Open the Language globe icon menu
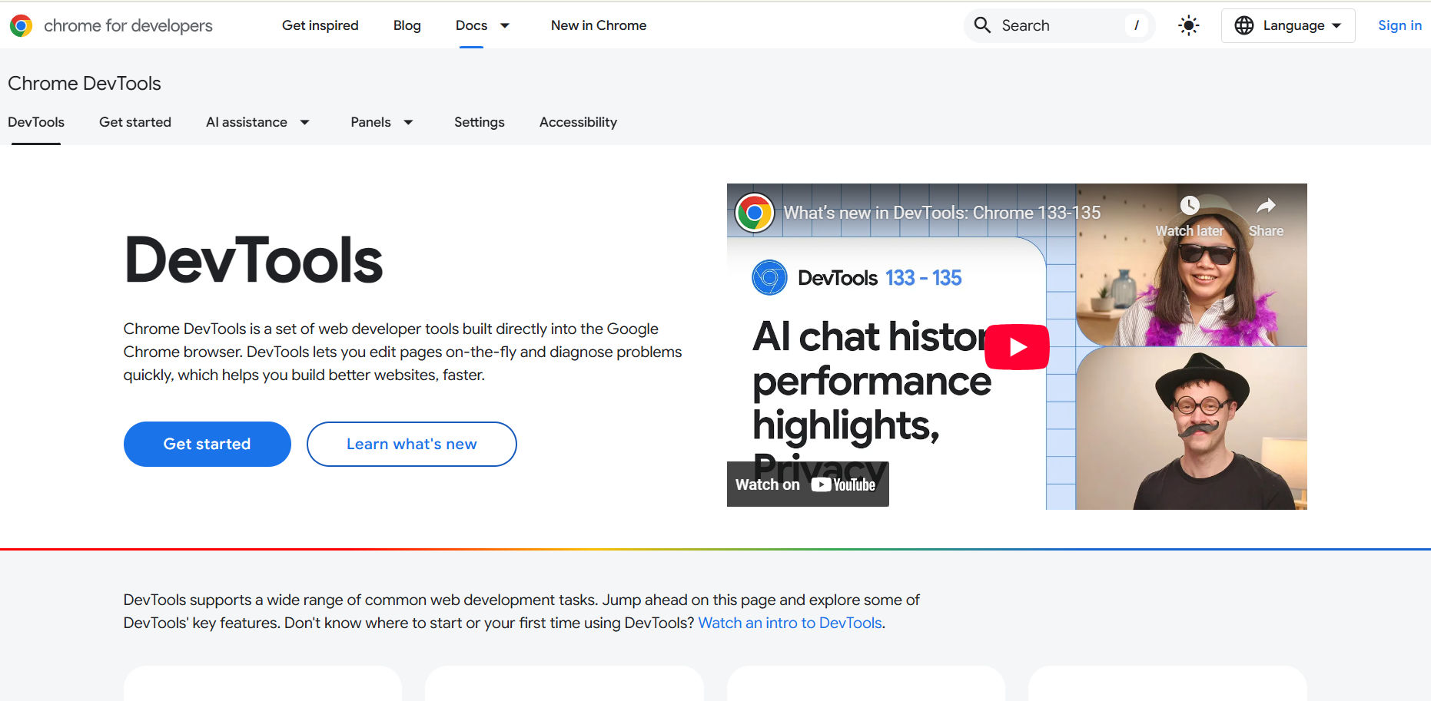1431x701 pixels. [1245, 25]
